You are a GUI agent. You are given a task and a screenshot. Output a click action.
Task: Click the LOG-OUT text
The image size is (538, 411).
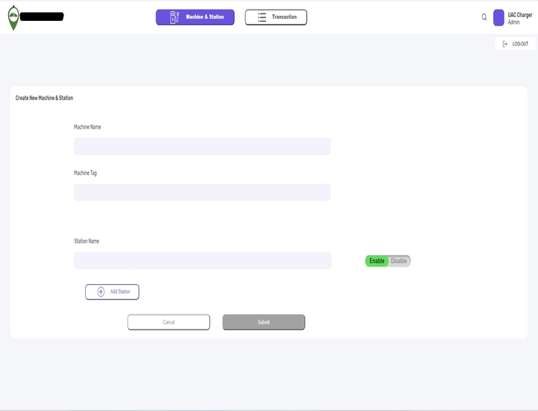click(x=520, y=44)
